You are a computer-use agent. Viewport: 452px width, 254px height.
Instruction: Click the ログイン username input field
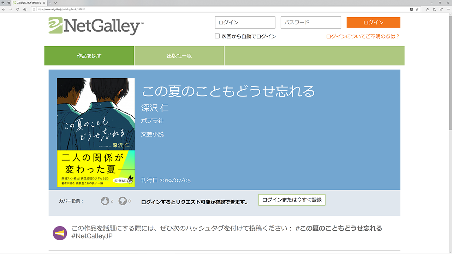coord(245,22)
